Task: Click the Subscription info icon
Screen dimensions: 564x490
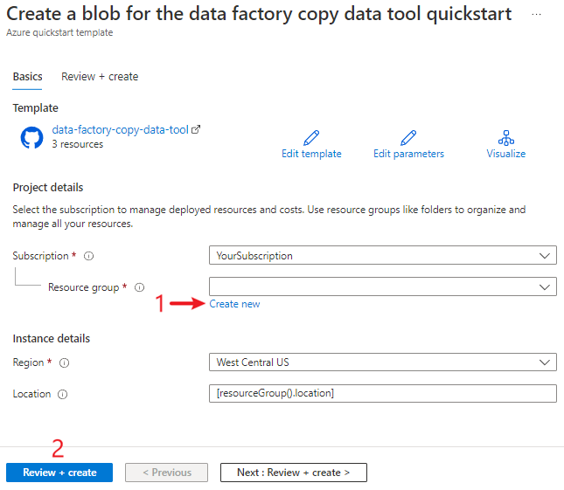Action: pos(89,257)
